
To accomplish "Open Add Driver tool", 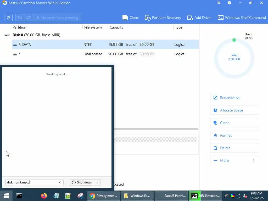I will (199, 18).
